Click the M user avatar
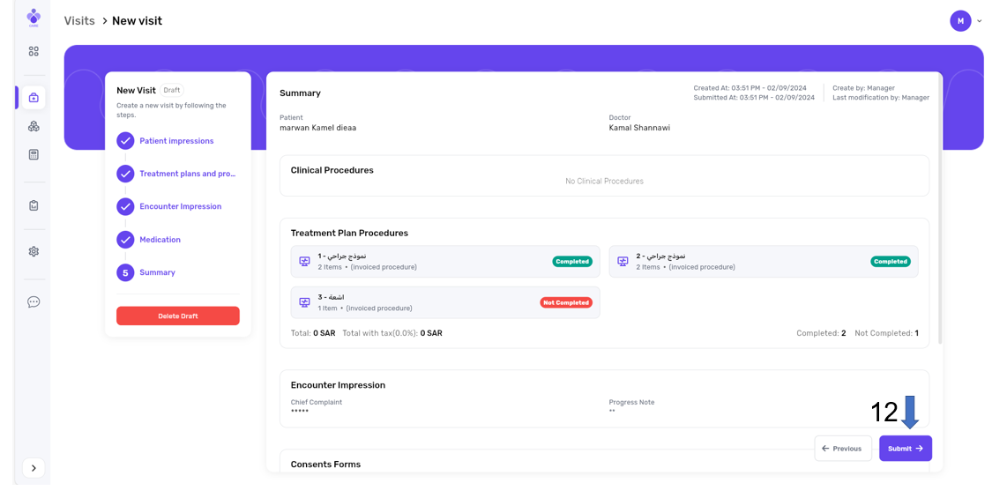992x498 pixels. [959, 21]
